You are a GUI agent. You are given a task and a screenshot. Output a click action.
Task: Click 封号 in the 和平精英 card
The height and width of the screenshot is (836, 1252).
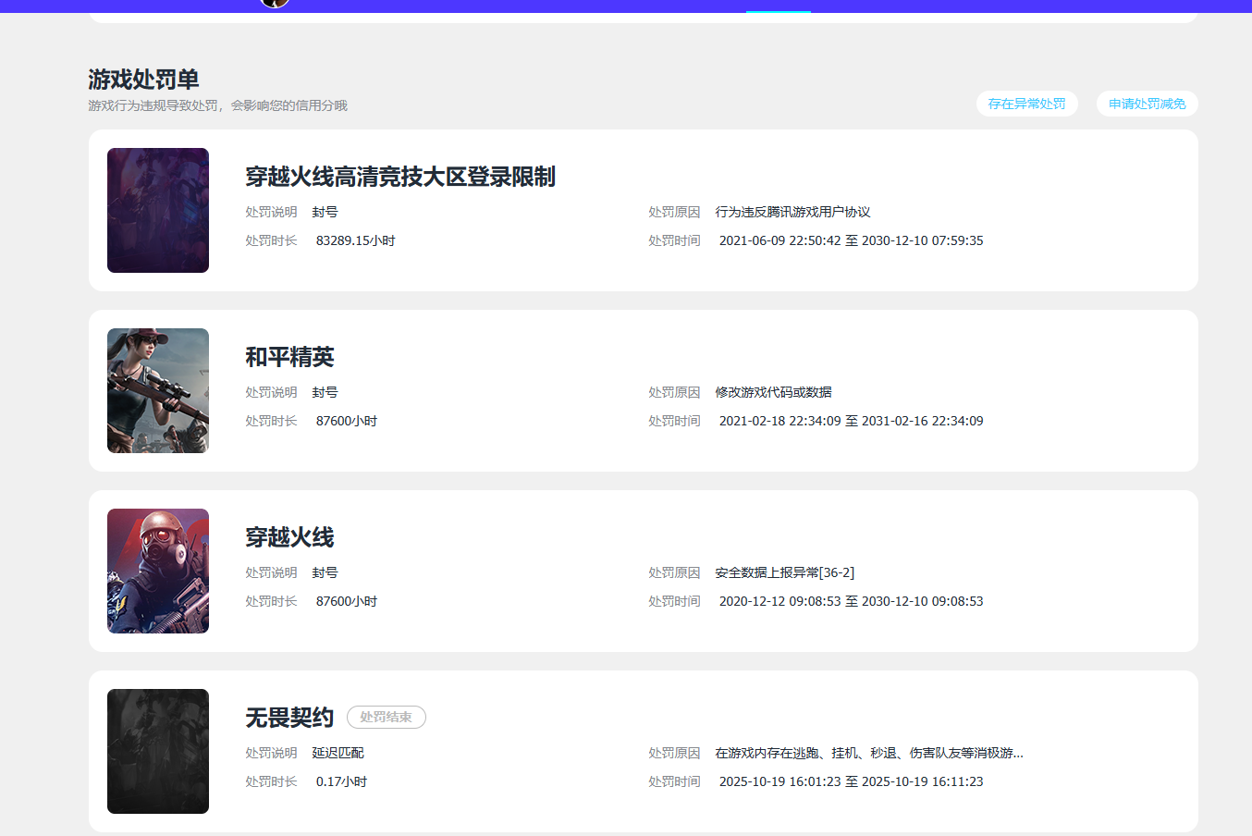[325, 392]
